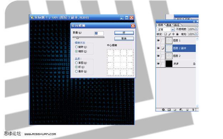The width and height of the screenshot is (223, 139).
Task: Add a layer style via fx icon
Action: pos(163,110)
